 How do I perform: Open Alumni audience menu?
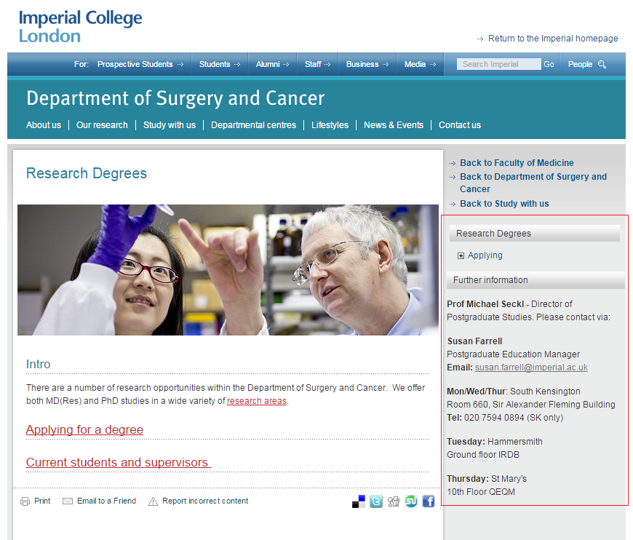273,64
